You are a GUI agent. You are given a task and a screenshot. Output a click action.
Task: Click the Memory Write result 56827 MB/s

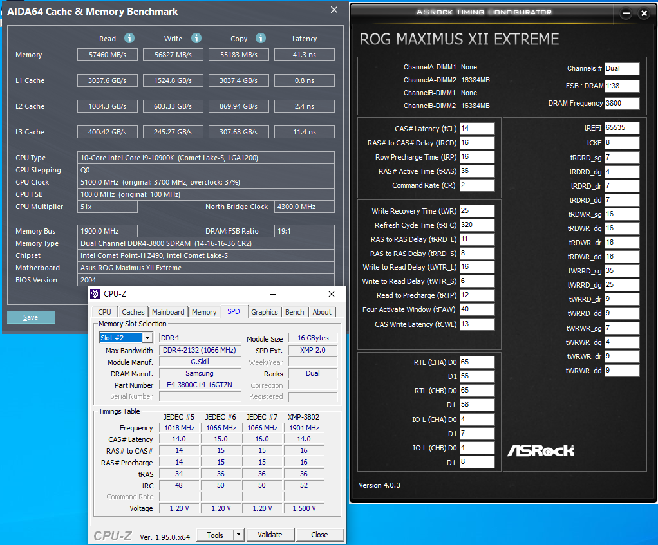point(173,55)
